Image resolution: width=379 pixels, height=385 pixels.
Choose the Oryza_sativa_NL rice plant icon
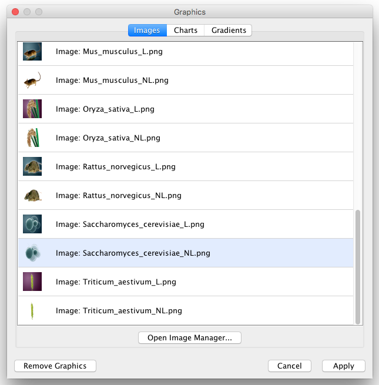pyautogui.click(x=32, y=138)
